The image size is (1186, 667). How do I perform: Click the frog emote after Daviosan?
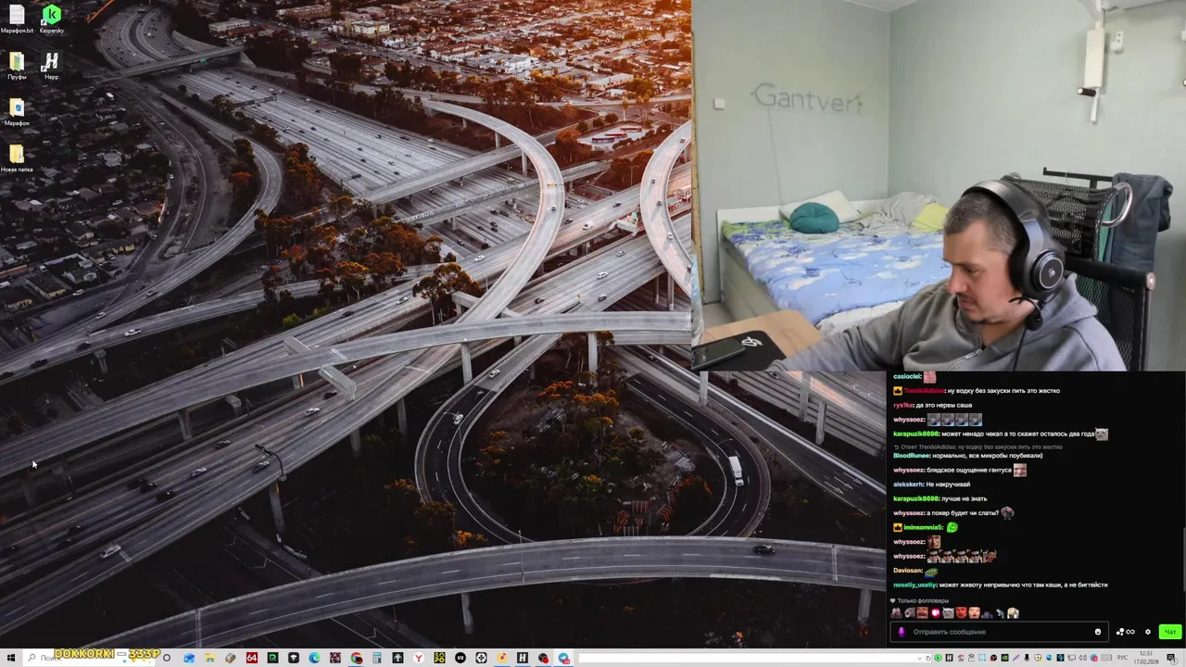931,571
